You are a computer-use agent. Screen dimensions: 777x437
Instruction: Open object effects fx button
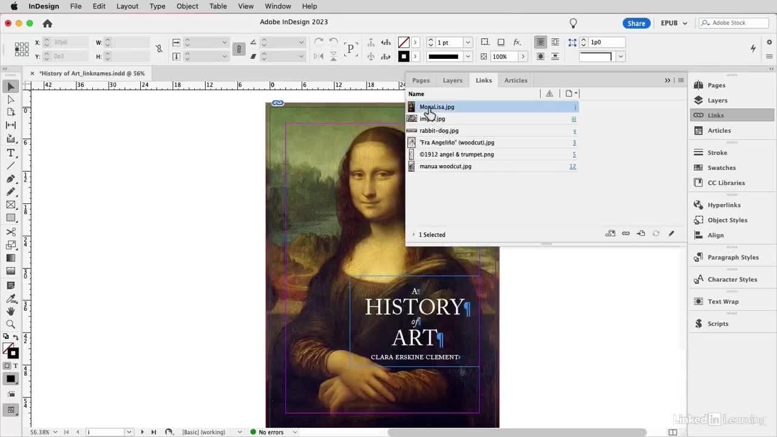coord(517,42)
